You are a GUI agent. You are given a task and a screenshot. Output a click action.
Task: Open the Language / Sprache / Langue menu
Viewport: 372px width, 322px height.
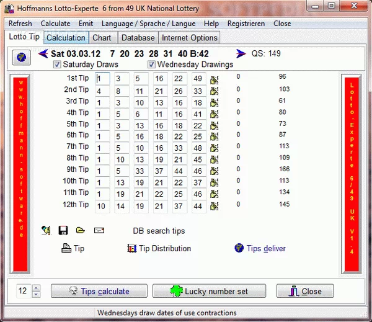pos(149,24)
